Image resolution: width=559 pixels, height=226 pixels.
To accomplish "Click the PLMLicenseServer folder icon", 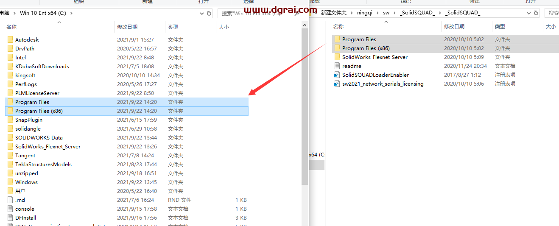I will point(11,93).
